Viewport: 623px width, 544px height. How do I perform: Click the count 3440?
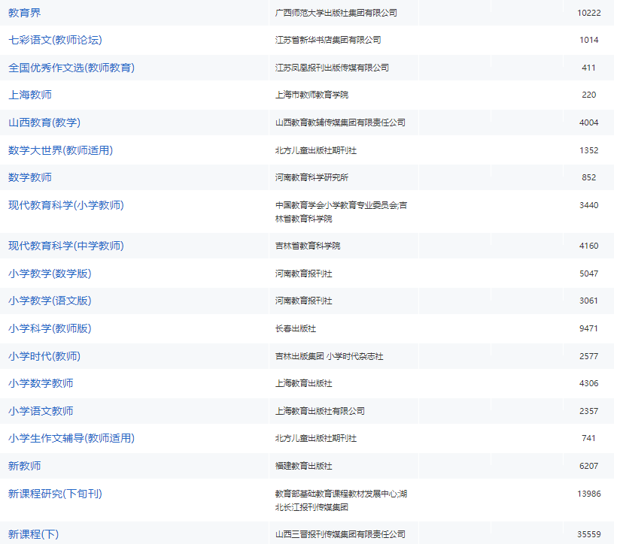click(589, 204)
